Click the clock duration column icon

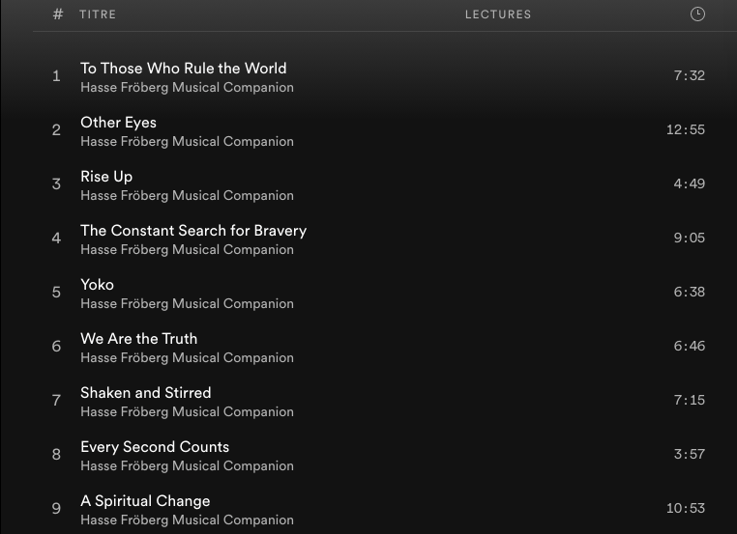pos(697,14)
